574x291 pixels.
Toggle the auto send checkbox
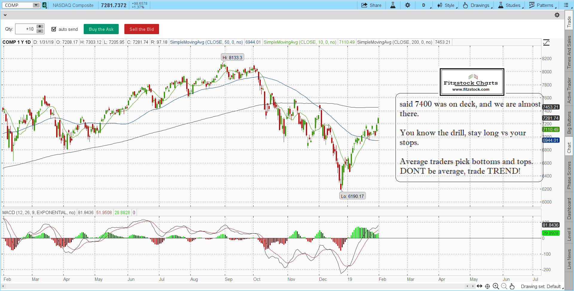[54, 29]
